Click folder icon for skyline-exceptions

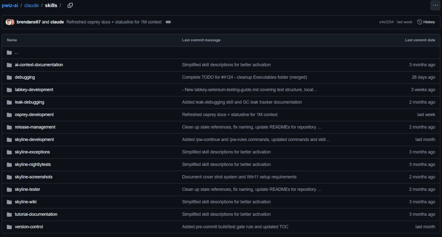pyautogui.click(x=9, y=152)
